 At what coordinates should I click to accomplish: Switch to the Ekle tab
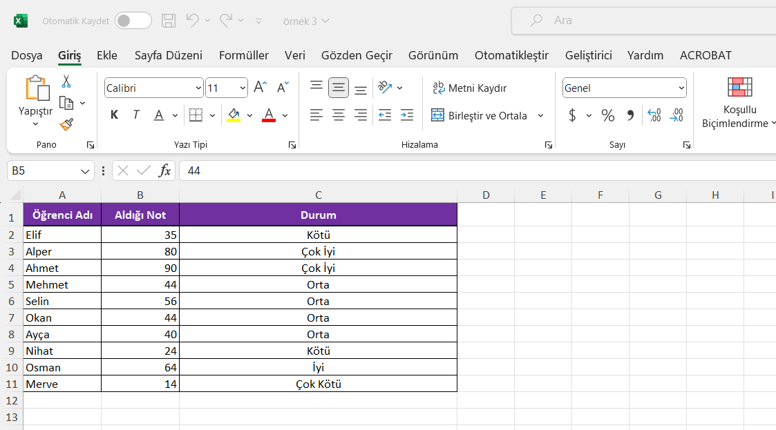(x=107, y=55)
